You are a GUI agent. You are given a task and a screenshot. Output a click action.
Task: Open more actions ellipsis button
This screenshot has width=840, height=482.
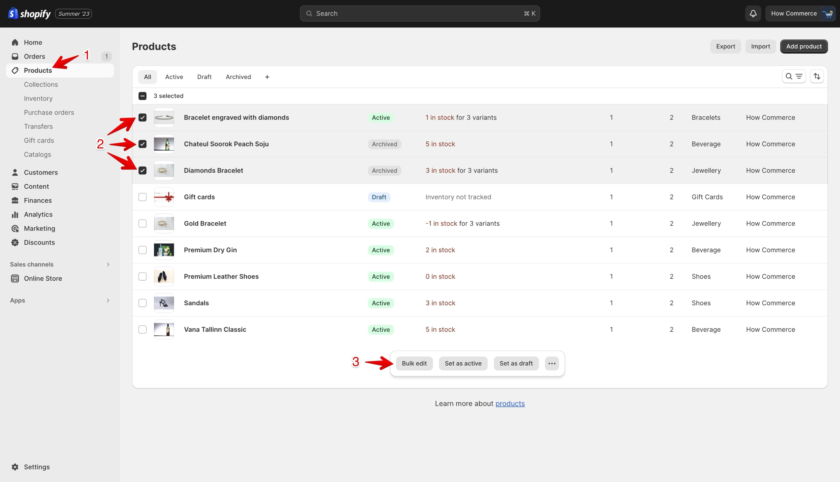[552, 364]
